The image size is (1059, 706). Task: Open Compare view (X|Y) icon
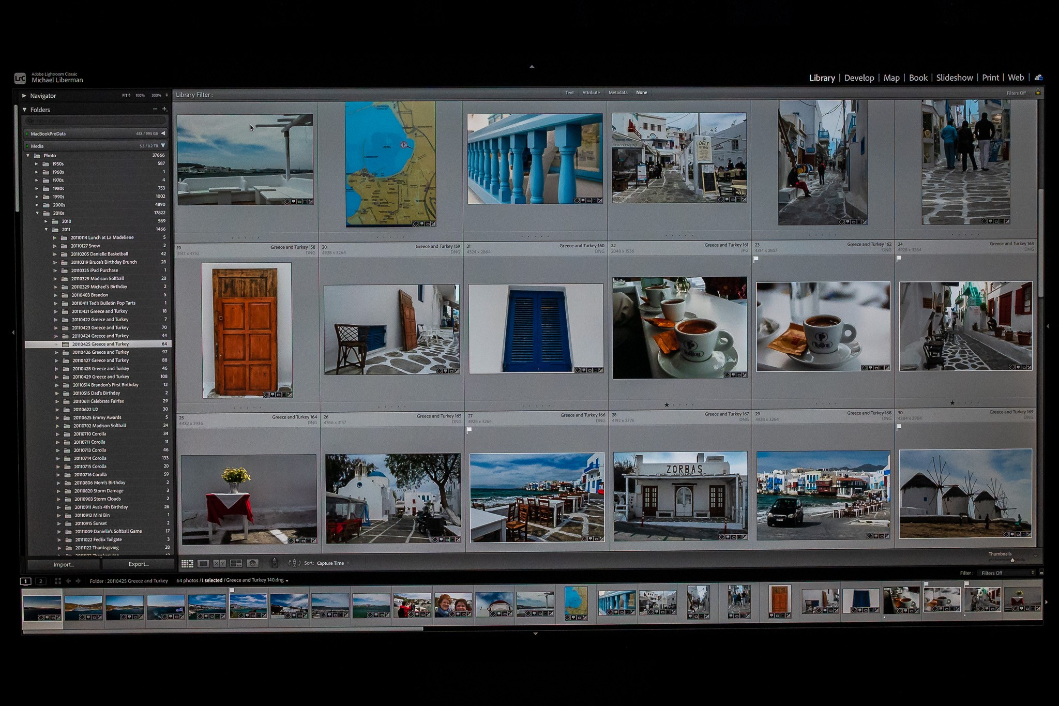[x=219, y=563]
